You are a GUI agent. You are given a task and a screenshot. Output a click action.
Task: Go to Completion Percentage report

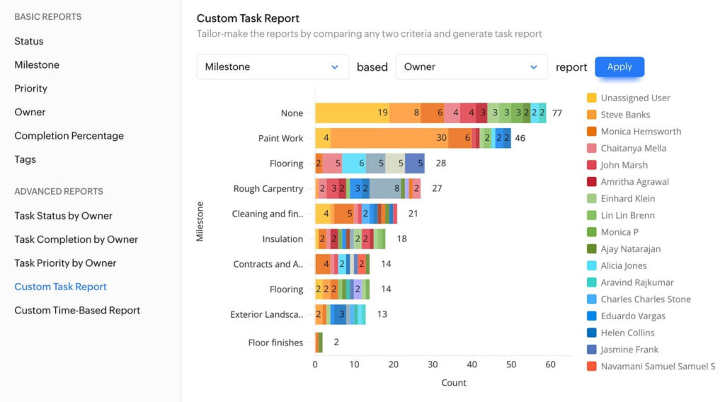69,136
